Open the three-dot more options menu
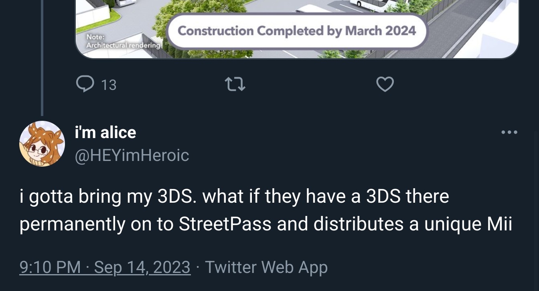This screenshot has height=291, width=539. [x=509, y=132]
